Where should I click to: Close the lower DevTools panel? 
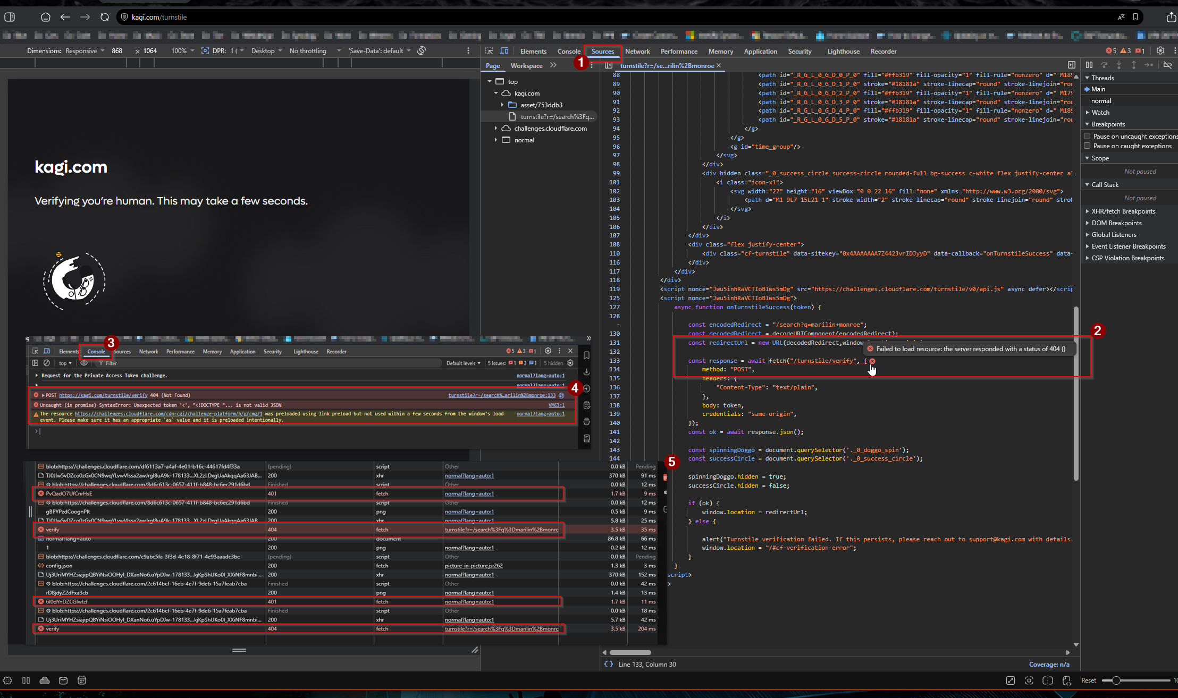click(570, 351)
